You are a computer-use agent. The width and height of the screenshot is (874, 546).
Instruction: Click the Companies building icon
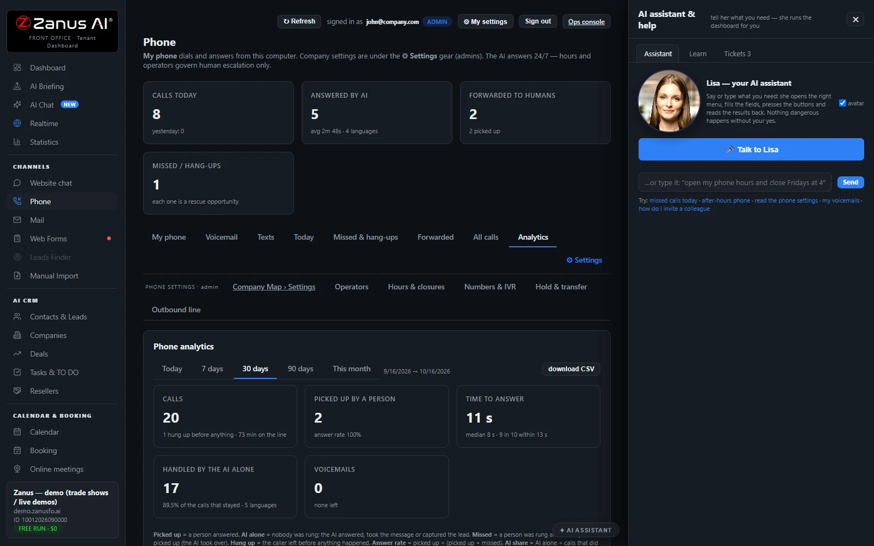[x=17, y=335]
